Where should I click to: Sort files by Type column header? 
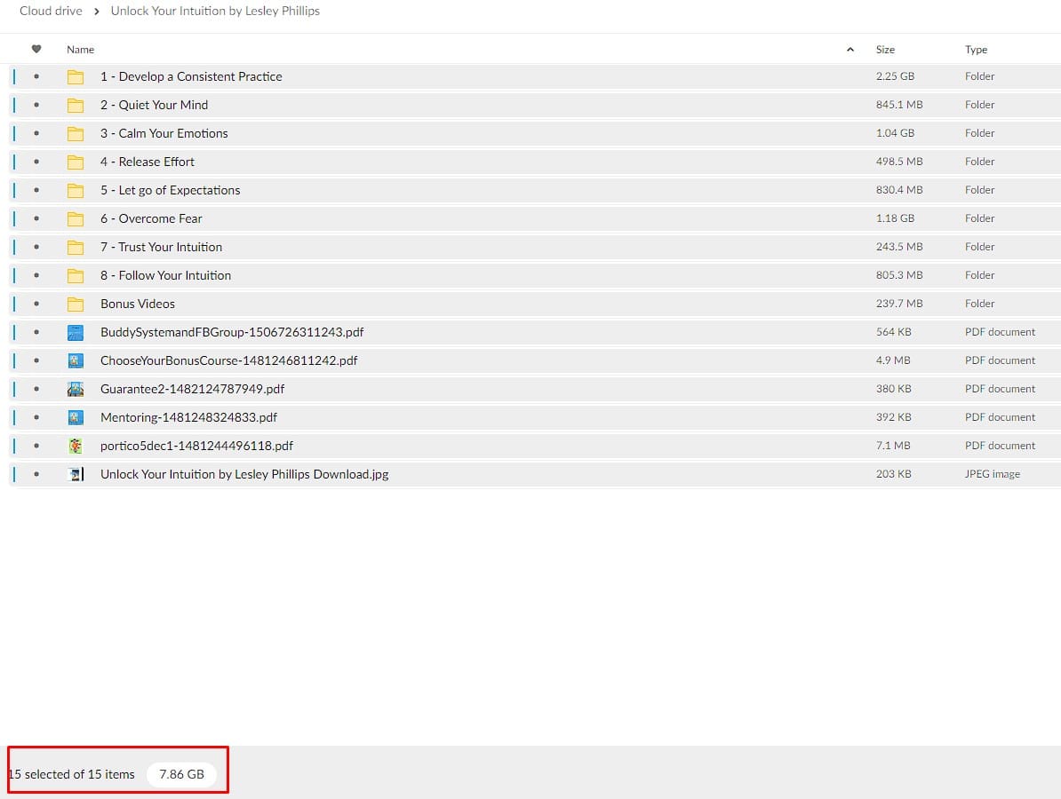pyautogui.click(x=976, y=50)
